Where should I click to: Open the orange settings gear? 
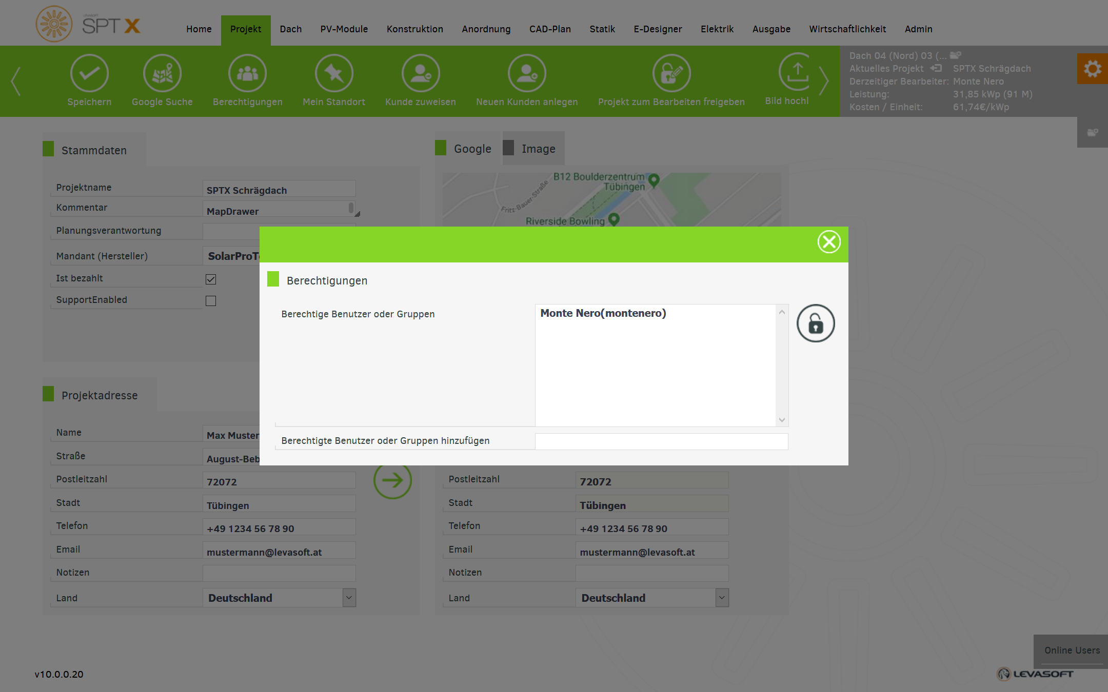point(1093,69)
